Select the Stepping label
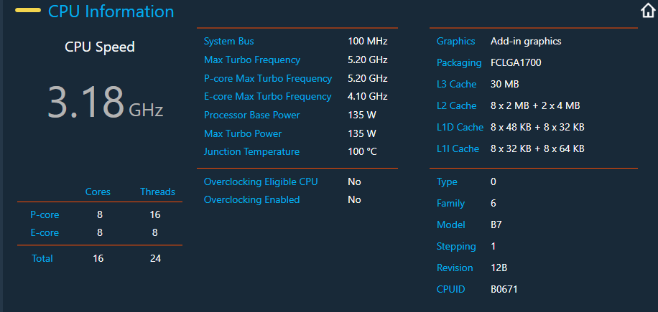 pyautogui.click(x=456, y=246)
